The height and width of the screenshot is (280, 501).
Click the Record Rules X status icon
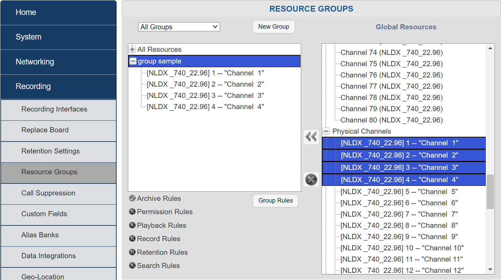(132, 239)
